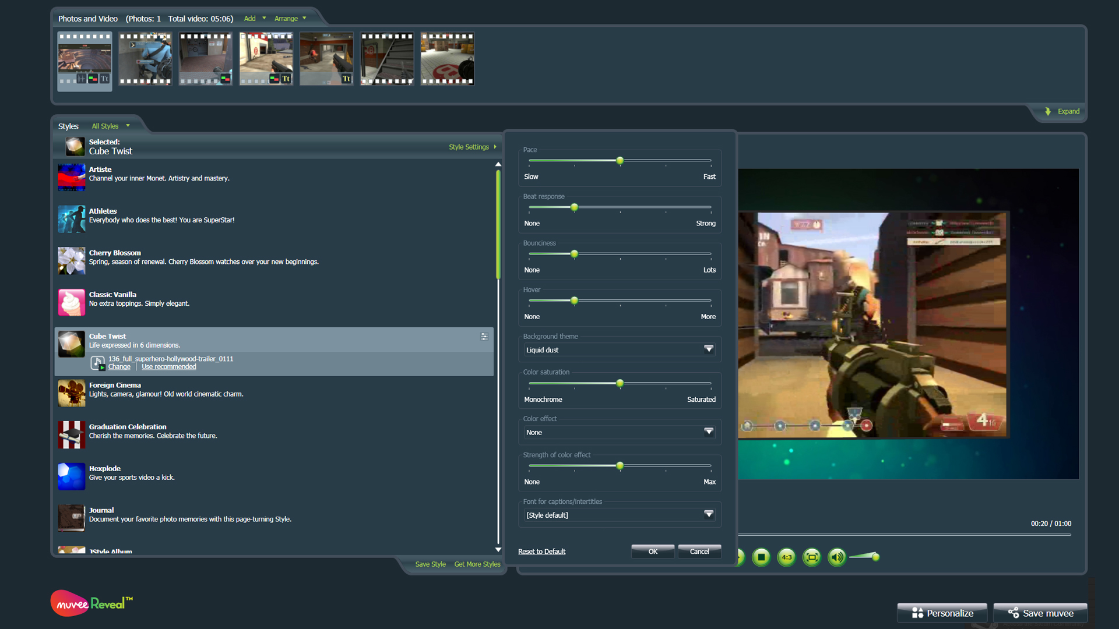This screenshot has height=629, width=1119.
Task: Open the Arrange menu
Action: tap(290, 18)
